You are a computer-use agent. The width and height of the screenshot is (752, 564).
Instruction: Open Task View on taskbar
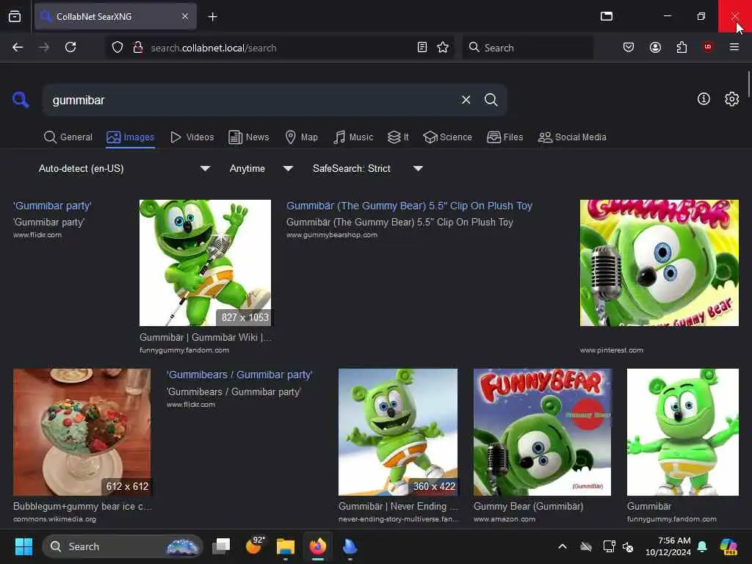[x=221, y=546]
